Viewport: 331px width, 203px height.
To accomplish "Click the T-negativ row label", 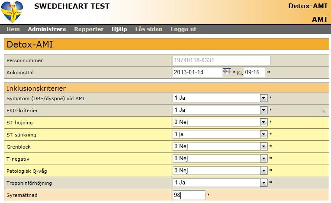I will pos(18,159).
